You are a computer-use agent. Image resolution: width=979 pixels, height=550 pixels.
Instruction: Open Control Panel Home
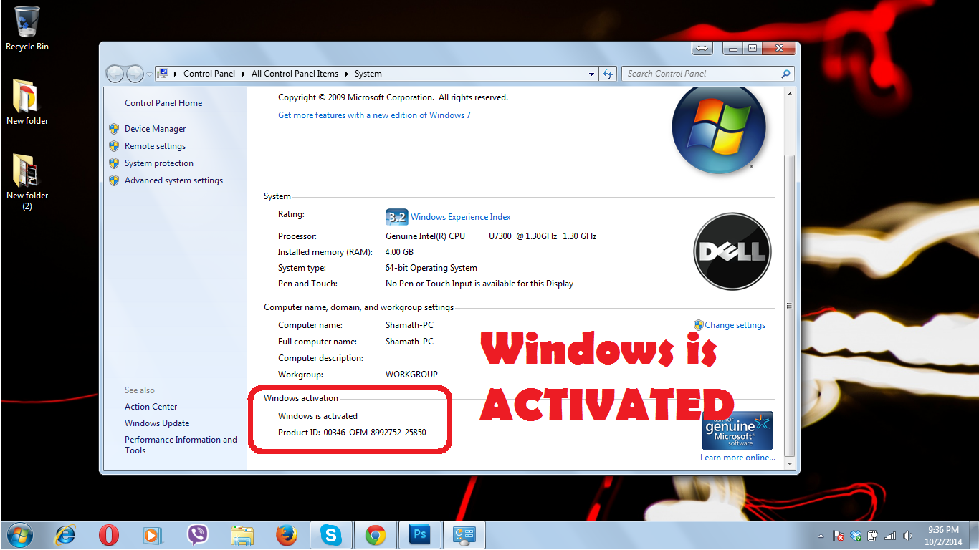coord(163,103)
